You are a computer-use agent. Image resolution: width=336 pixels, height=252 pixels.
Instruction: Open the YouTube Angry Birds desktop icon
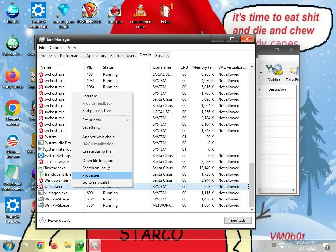coord(115,13)
